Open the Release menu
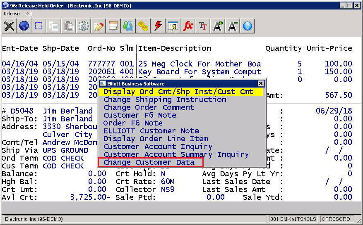 pyautogui.click(x=12, y=14)
